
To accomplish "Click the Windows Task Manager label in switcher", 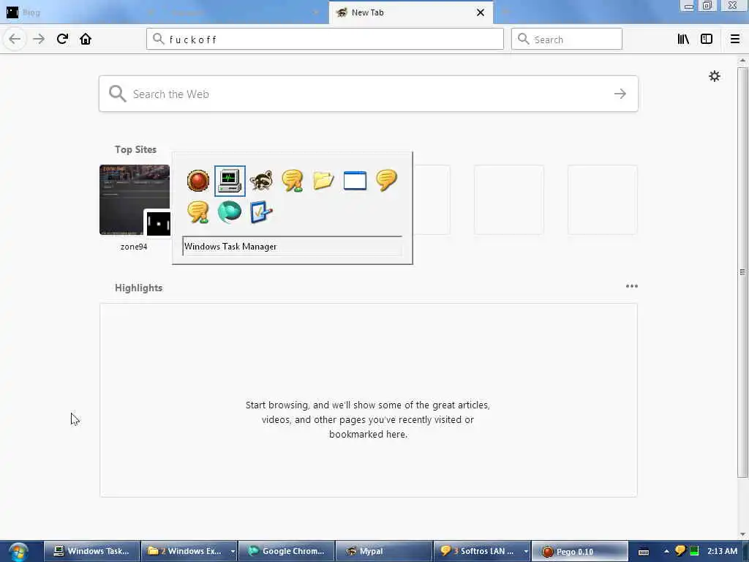I will coord(230,247).
